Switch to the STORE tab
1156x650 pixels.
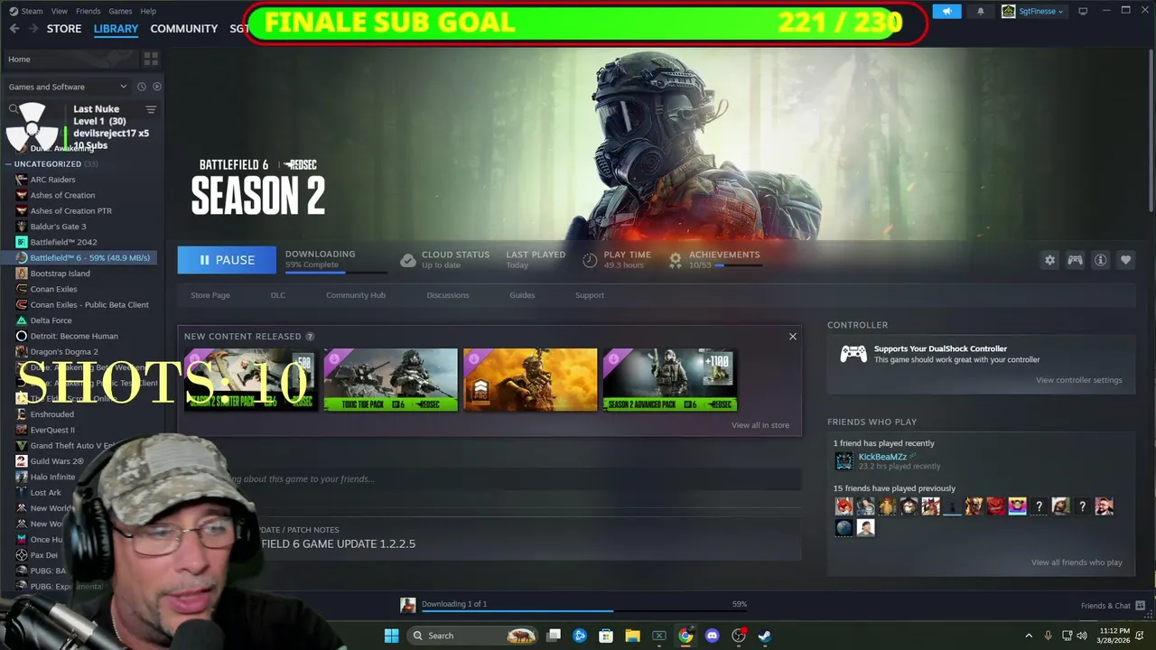click(x=64, y=29)
